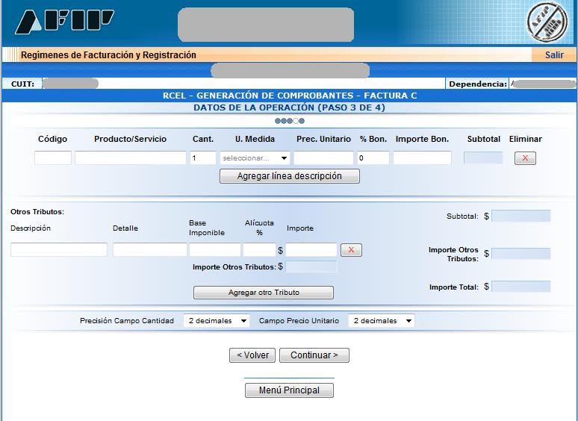This screenshot has height=421, width=578.
Task: Focus the Código input field
Action: [53, 158]
